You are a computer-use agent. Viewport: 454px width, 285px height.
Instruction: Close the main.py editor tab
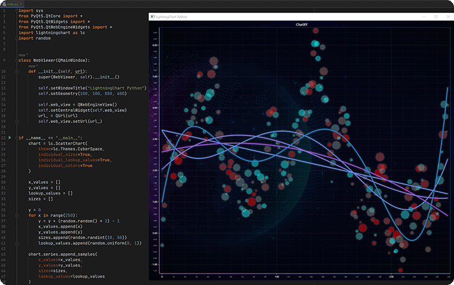tap(22, 4)
